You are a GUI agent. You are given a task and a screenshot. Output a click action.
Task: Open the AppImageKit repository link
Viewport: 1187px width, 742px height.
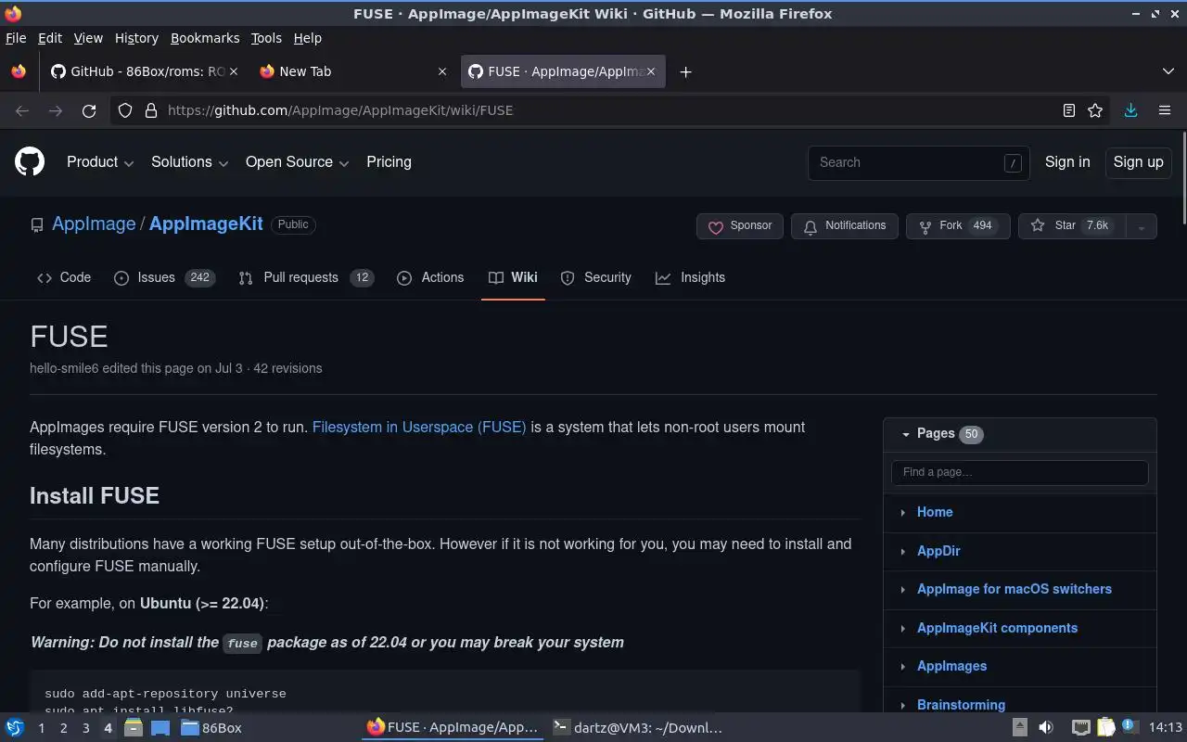(206, 224)
